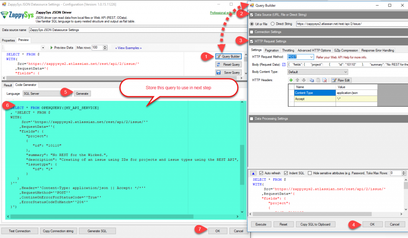This screenshot has width=408, height=238.
Task: Move the selected HTTP header down
Action: click(304, 80)
